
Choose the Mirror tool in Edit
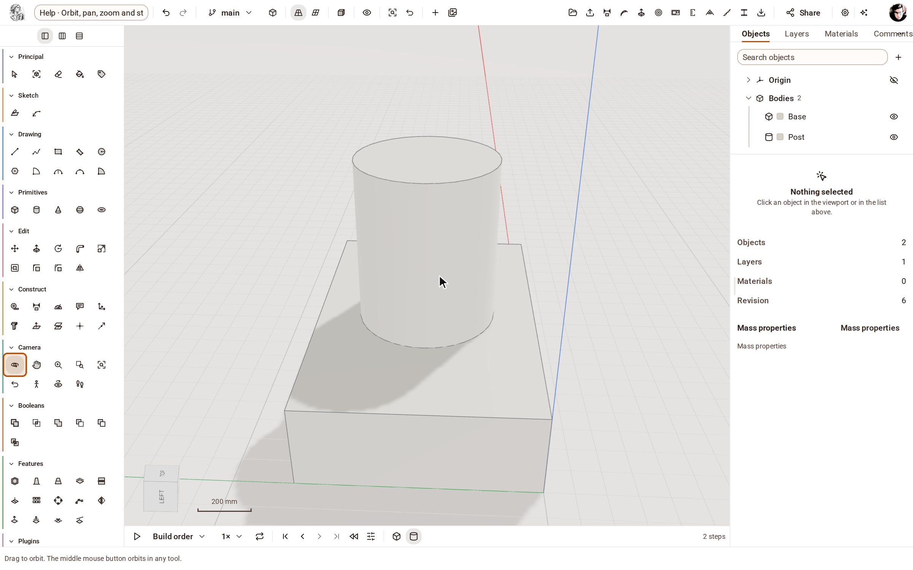tap(80, 268)
